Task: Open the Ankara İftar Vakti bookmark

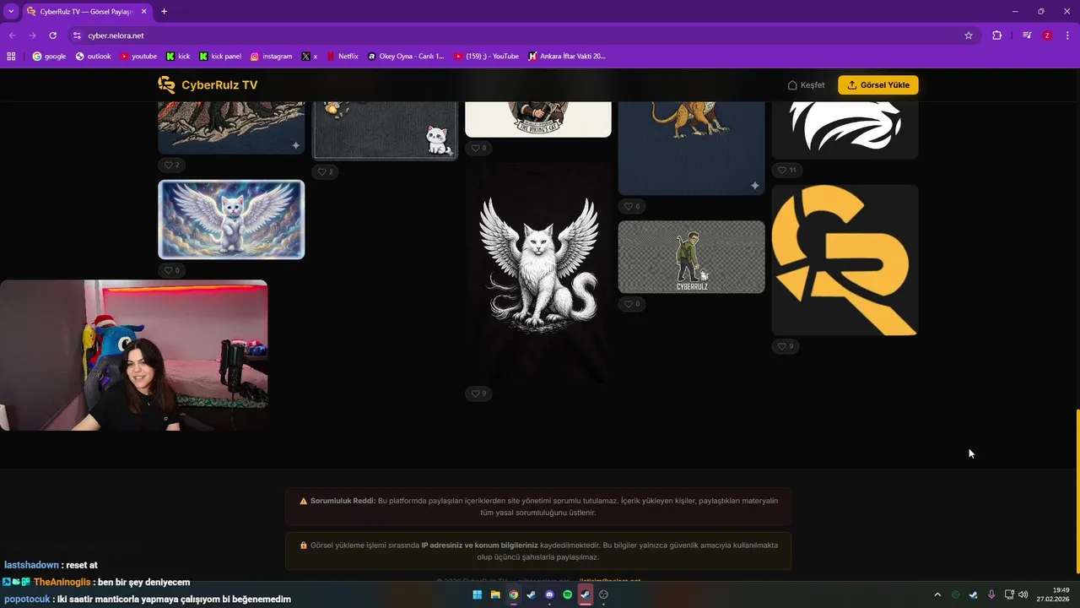Action: point(567,57)
